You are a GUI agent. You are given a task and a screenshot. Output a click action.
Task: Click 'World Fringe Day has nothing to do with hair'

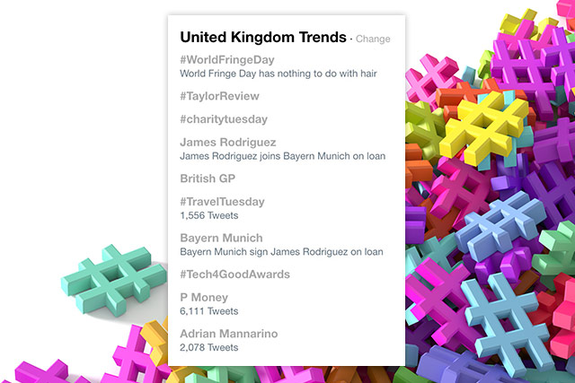(279, 74)
